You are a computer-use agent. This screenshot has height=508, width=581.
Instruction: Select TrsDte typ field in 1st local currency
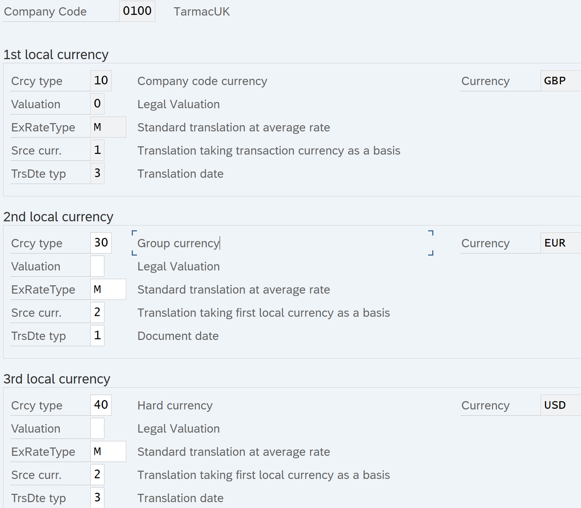(x=97, y=174)
